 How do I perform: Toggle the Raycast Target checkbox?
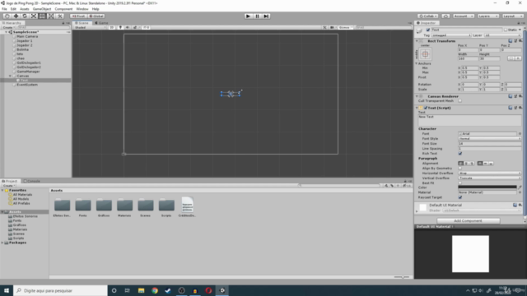[x=460, y=197]
